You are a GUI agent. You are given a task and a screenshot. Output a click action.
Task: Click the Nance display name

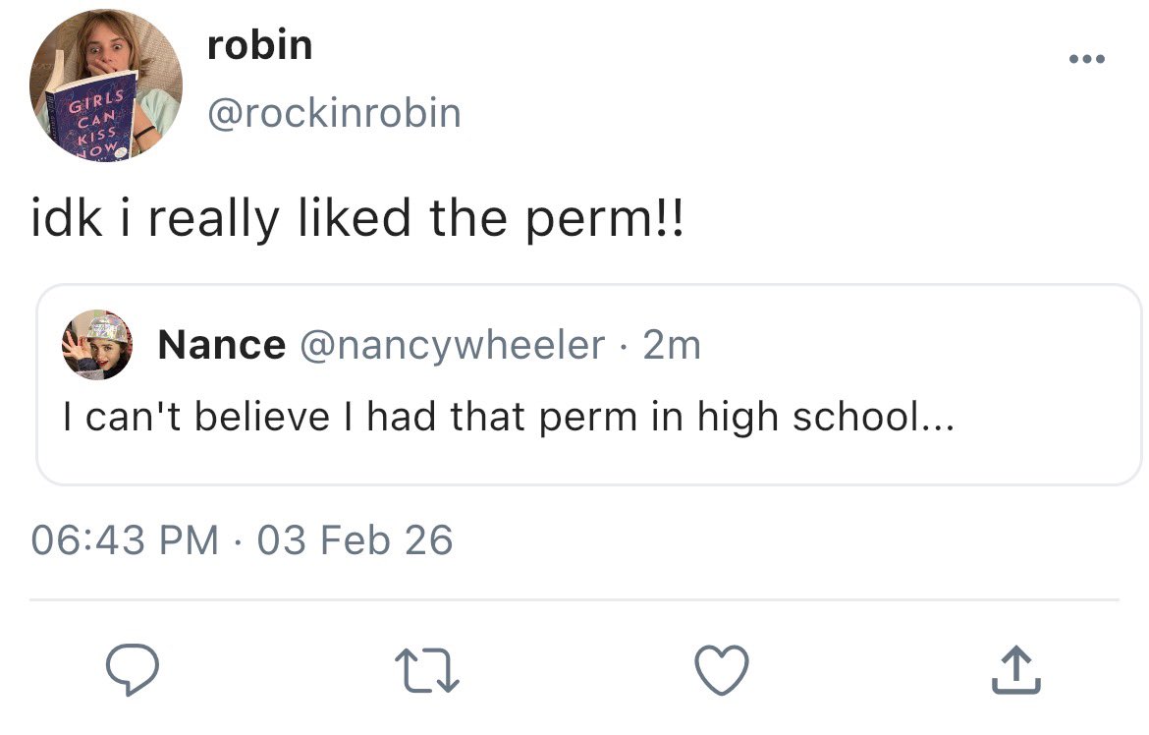222,345
